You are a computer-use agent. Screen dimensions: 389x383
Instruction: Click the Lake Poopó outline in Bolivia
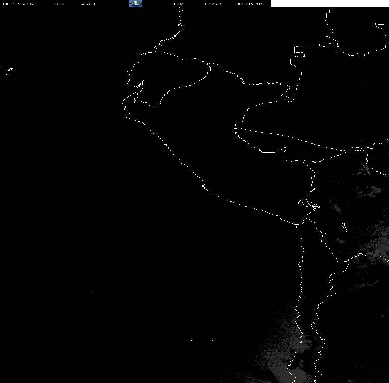tap(344, 227)
